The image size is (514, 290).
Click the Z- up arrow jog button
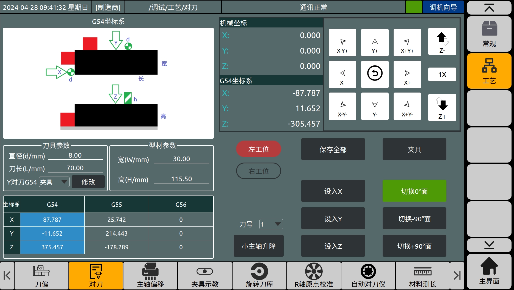tap(442, 41)
